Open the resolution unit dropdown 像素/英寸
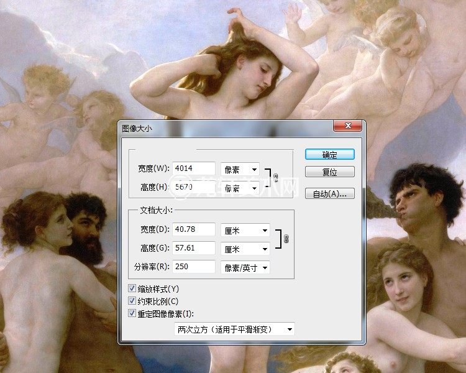The width and height of the screenshot is (466, 373). tap(245, 267)
